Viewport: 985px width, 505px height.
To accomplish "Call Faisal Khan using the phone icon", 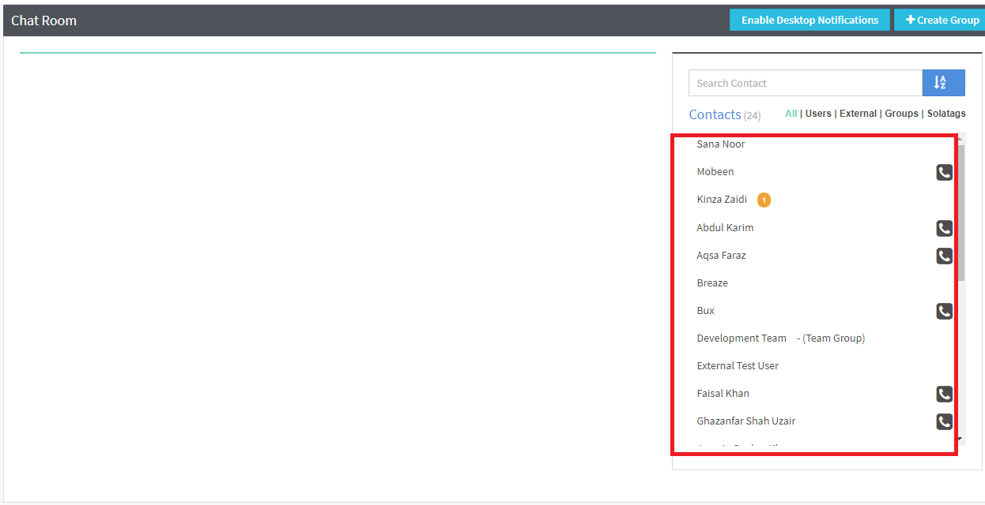I will click(944, 394).
